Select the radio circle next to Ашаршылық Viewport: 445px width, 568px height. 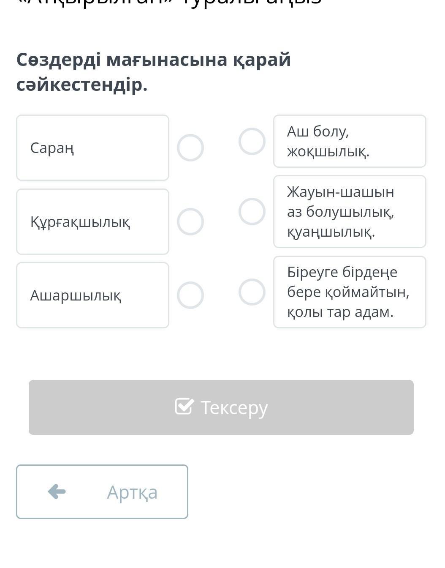[190, 295]
